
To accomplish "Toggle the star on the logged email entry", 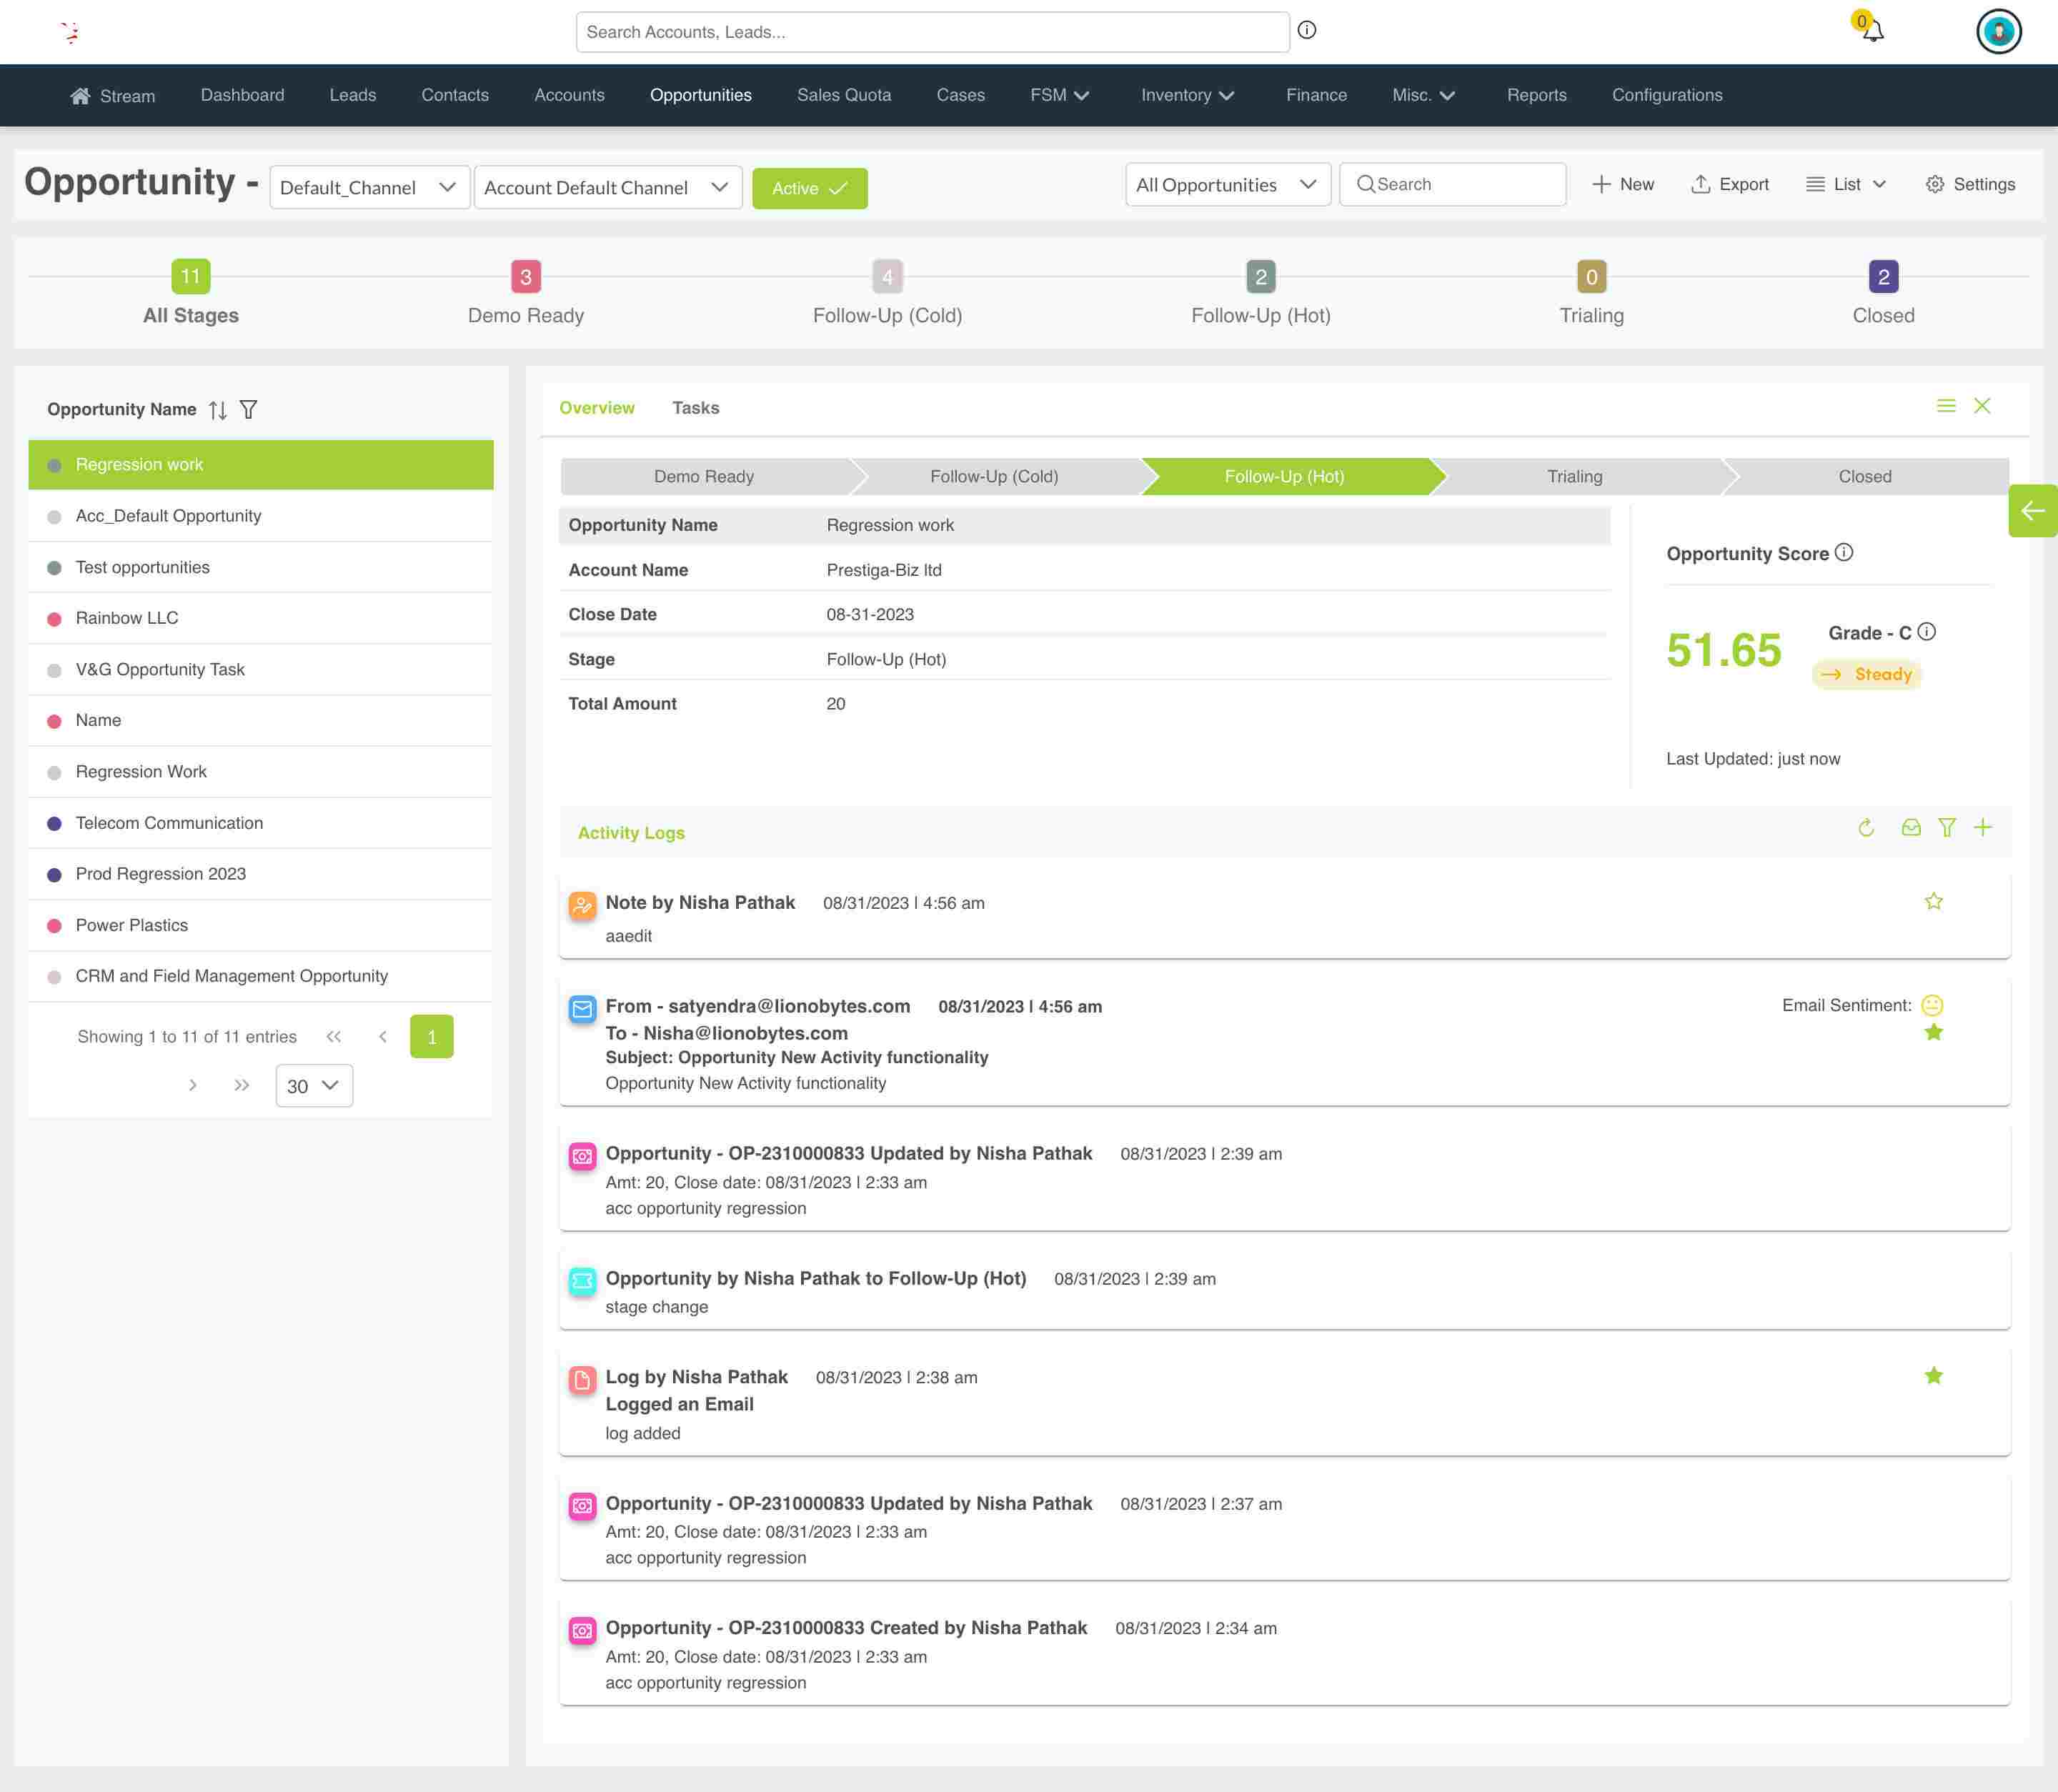I will click(1934, 1376).
